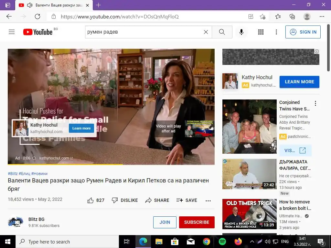Open the #Blitz hashtag link

[x=13, y=173]
